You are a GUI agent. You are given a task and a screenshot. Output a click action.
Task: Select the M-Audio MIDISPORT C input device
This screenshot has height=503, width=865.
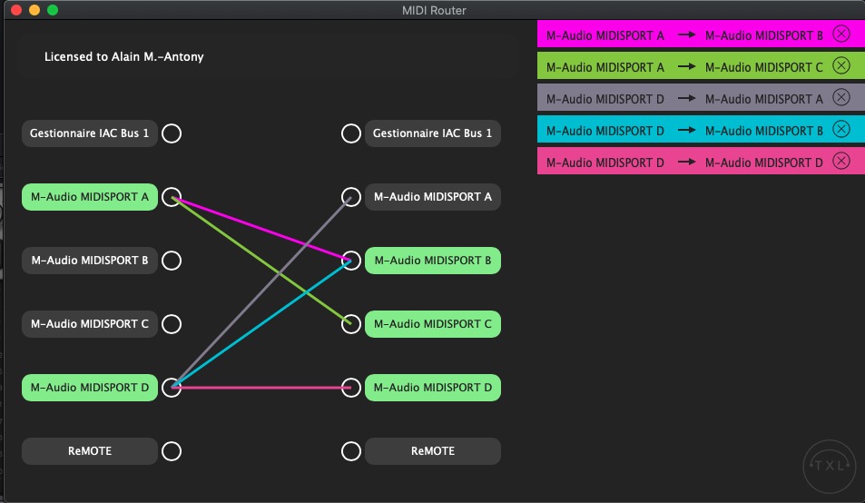click(x=89, y=324)
